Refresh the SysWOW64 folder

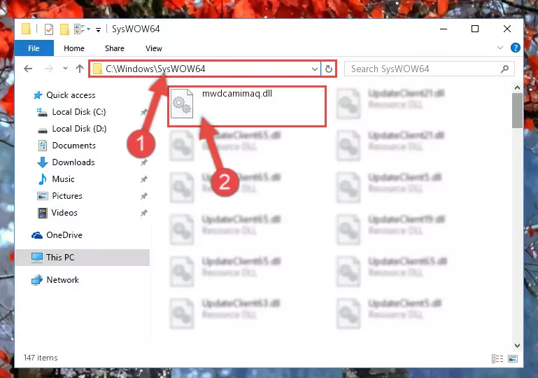pos(329,69)
